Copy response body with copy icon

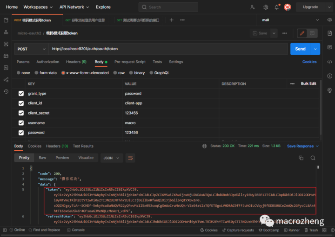click(301, 158)
